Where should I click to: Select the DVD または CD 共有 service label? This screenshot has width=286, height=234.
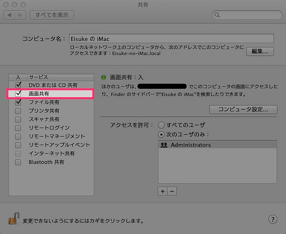pyautogui.click(x=53, y=85)
